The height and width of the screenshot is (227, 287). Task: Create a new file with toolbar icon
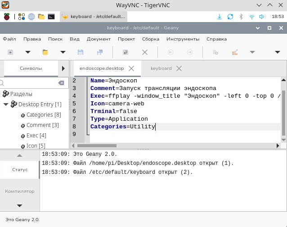pos(10,52)
